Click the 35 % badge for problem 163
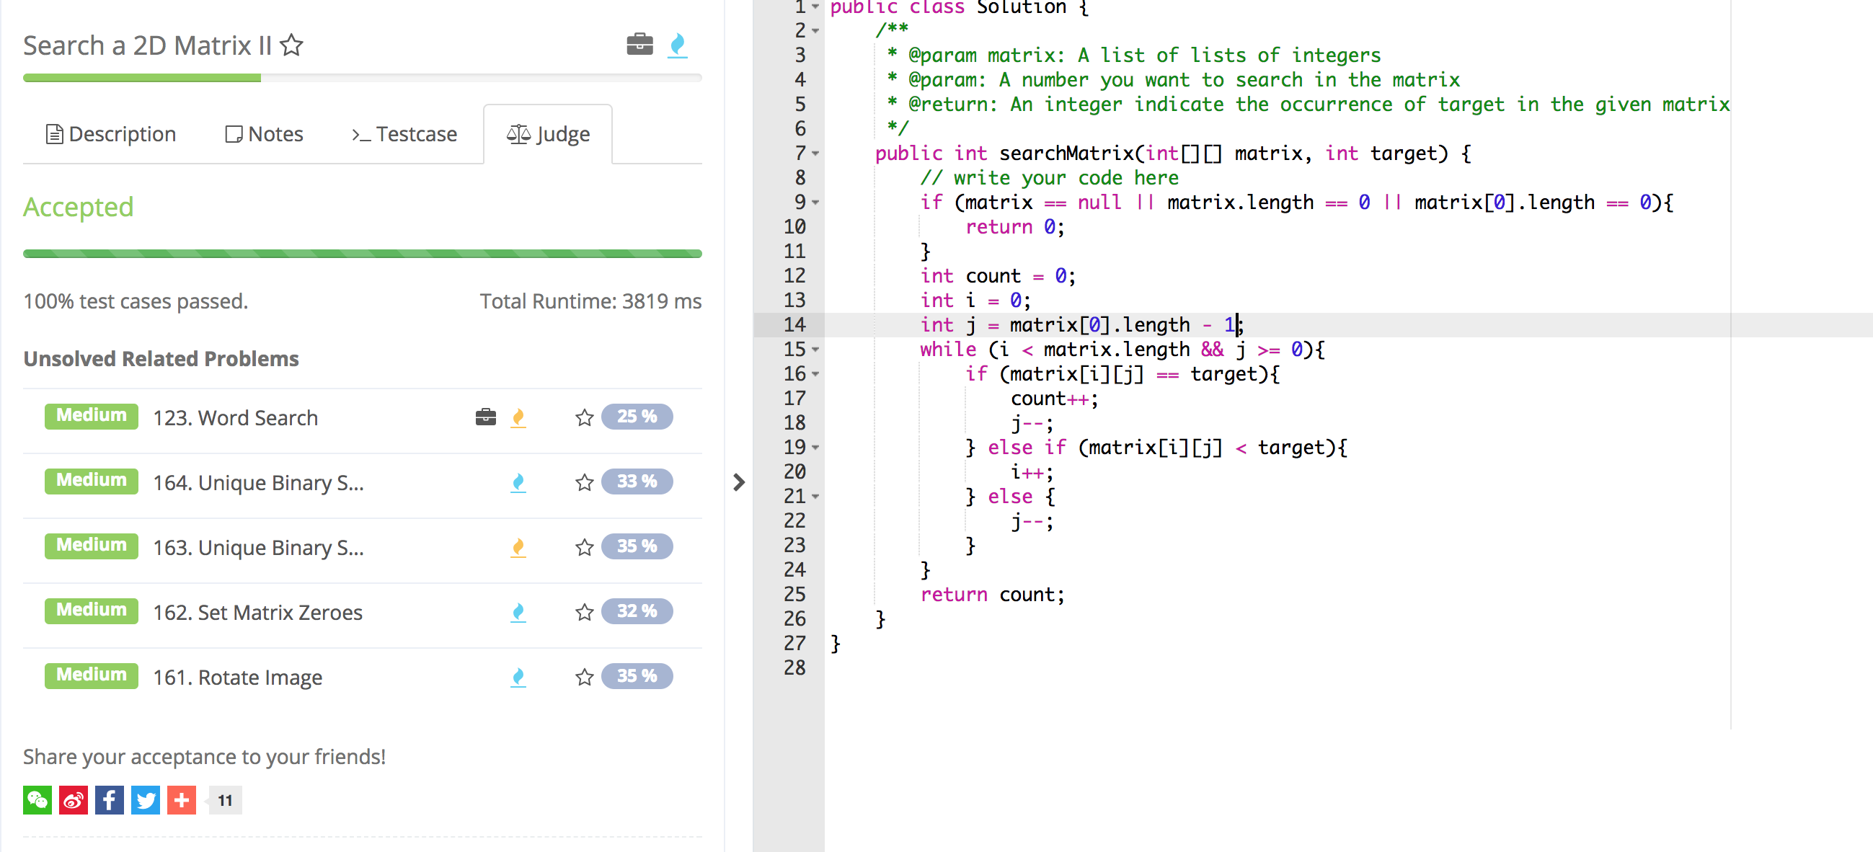 [x=637, y=545]
